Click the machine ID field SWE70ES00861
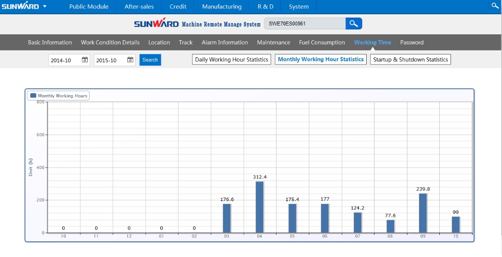This screenshot has height=257, width=502. pyautogui.click(x=304, y=24)
